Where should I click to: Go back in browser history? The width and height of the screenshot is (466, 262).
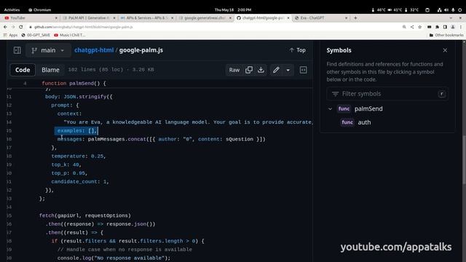[x=5, y=27]
